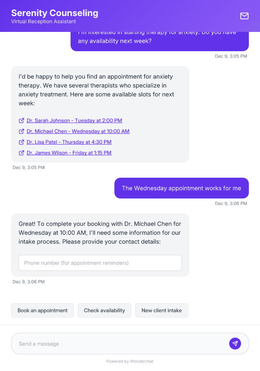This screenshot has width=260, height=371.
Task: Open the email icon in the header
Action: click(x=244, y=16)
